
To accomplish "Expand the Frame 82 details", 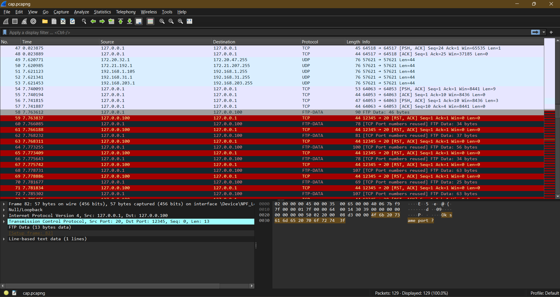I will point(4,204).
